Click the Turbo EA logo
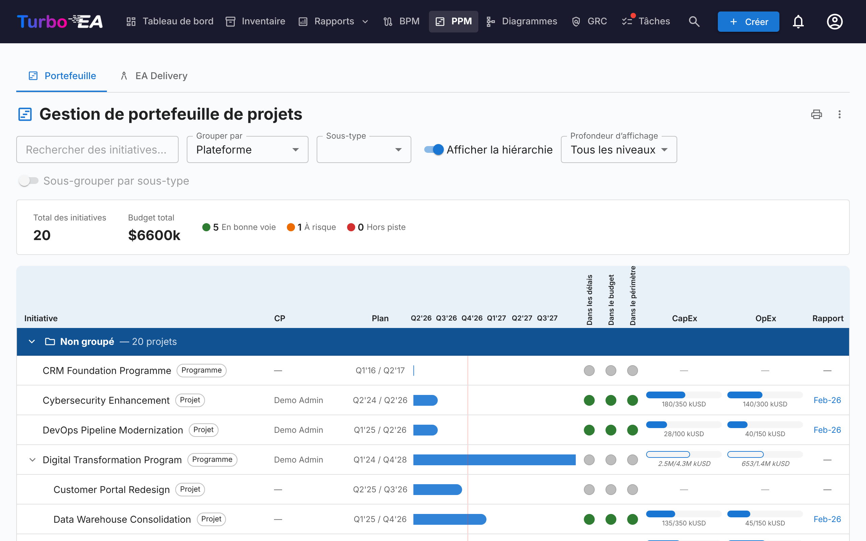This screenshot has width=866, height=541. coord(60,21)
